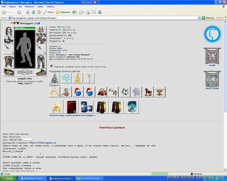Click the boots equipment slot
Screen dimensions: 227x181
click(41, 72)
